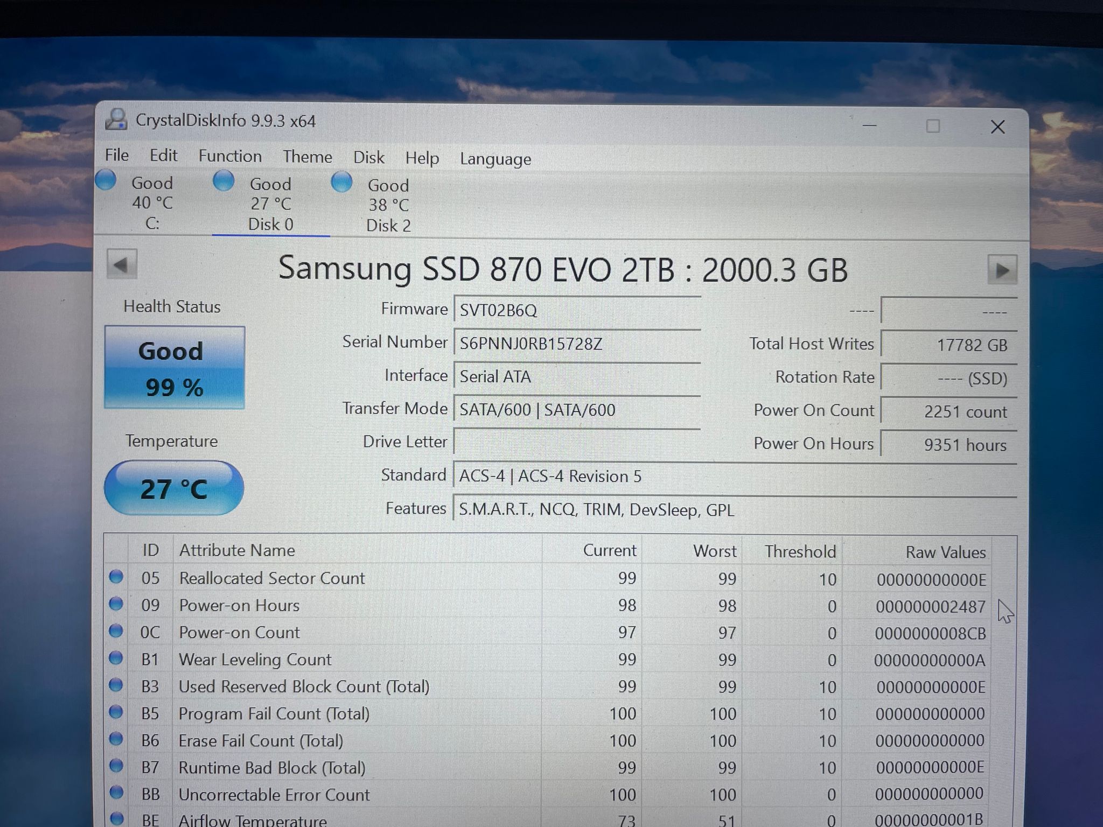Click raw value 000000002487 for Power-on Hours
This screenshot has height=827, width=1103.
pyautogui.click(x=931, y=606)
